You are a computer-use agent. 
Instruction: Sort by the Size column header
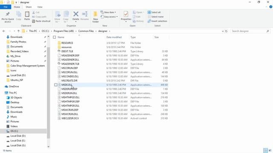(x=157, y=37)
